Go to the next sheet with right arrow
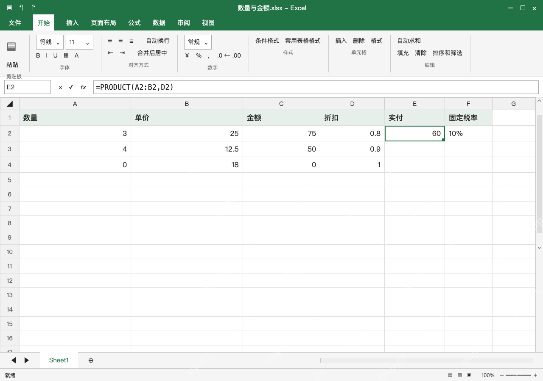Image resolution: width=543 pixels, height=381 pixels. coord(27,360)
